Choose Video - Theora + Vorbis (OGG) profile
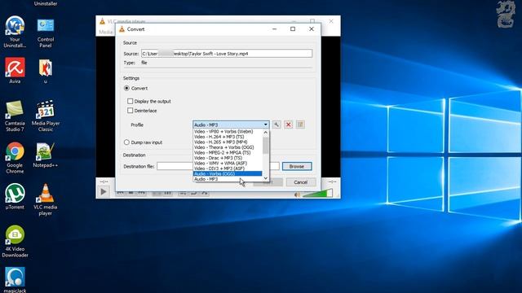 (228, 147)
